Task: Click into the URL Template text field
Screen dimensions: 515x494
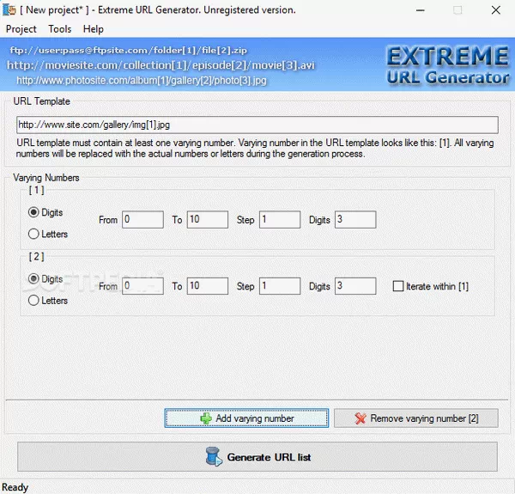Action: (257, 125)
